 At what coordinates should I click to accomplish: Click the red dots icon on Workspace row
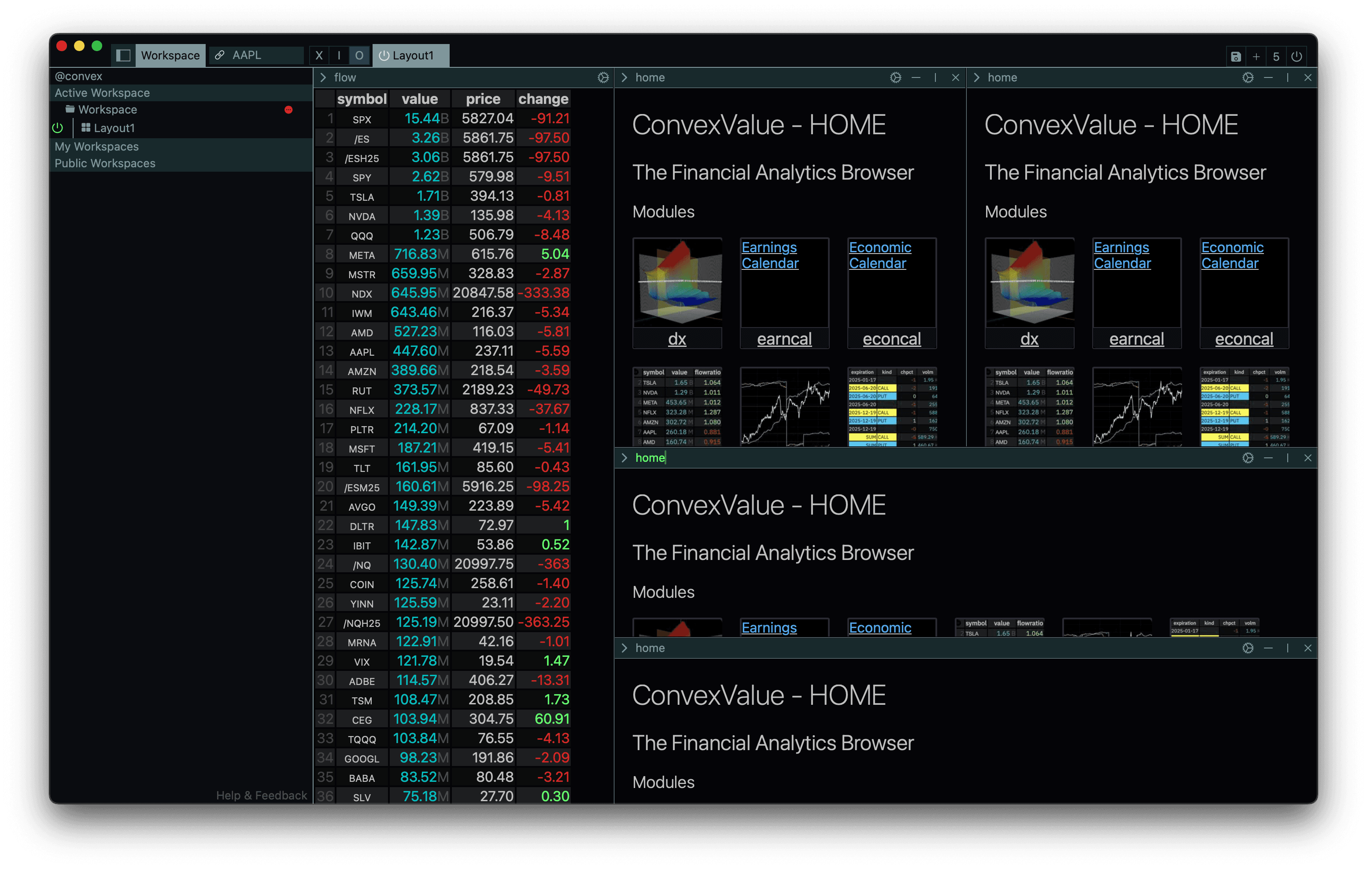[x=288, y=110]
